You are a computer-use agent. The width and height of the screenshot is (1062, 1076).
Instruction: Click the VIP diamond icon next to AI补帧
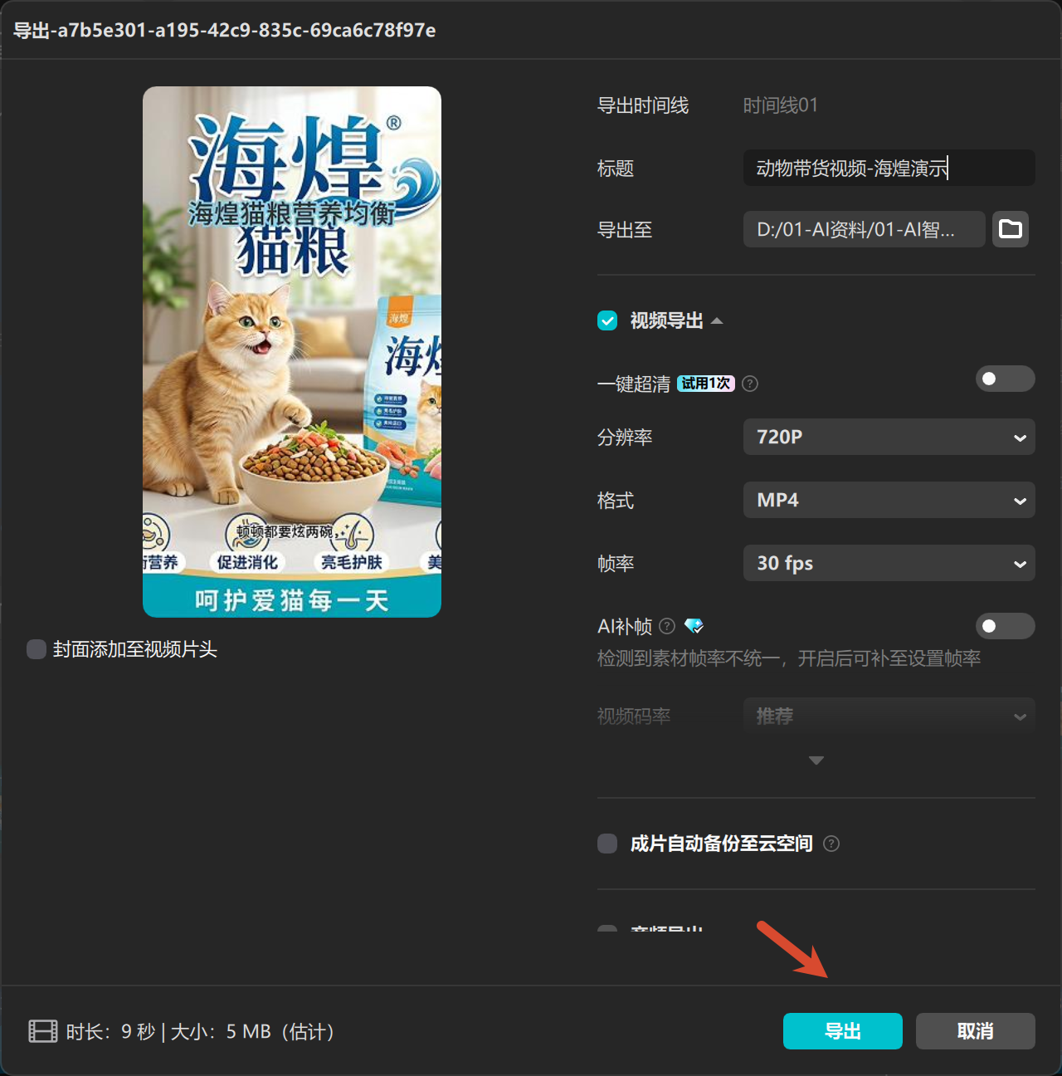[694, 626]
